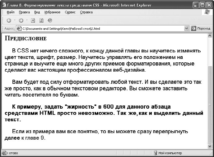Open the address bar dropdown list

186,29
